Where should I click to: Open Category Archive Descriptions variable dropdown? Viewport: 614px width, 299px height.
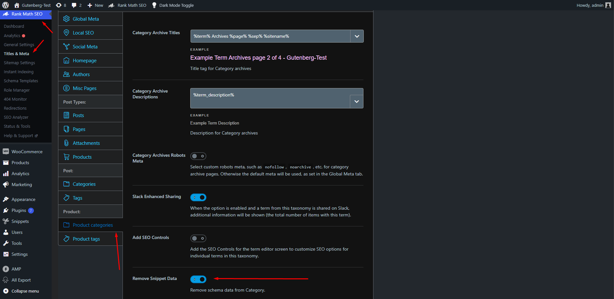click(356, 102)
